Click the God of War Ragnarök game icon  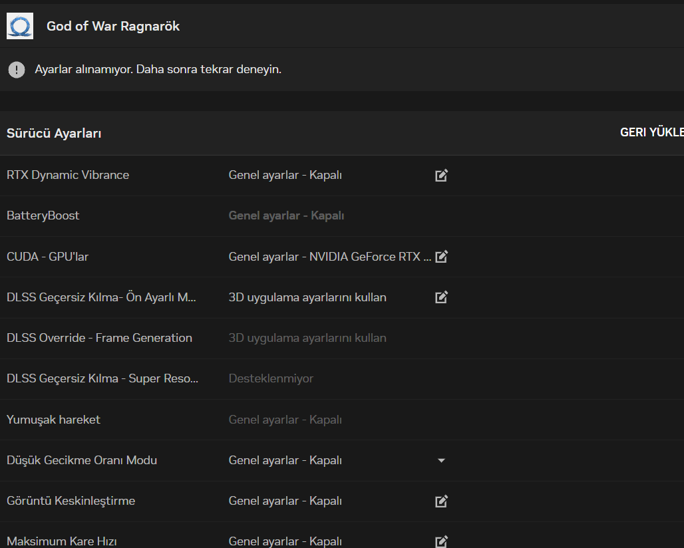(20, 26)
